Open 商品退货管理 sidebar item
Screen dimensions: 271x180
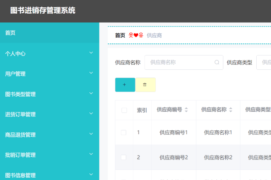(x=21, y=135)
